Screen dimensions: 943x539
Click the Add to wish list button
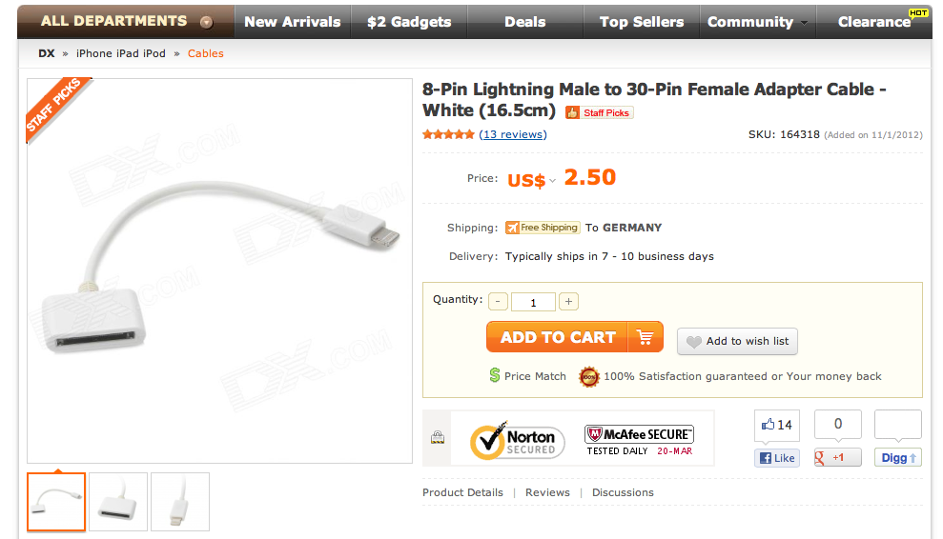[x=737, y=341]
